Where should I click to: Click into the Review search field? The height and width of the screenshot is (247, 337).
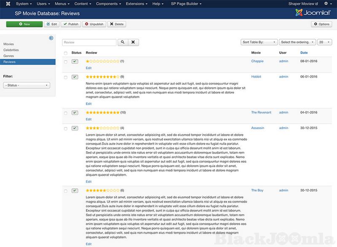click(89, 42)
